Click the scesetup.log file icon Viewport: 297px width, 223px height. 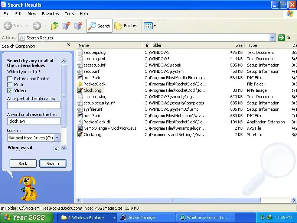point(80,97)
